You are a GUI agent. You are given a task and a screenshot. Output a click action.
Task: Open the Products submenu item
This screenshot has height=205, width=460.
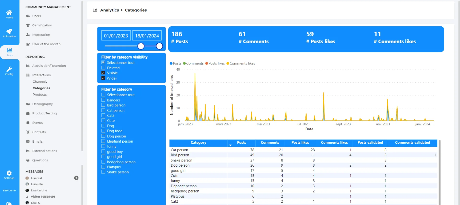[40, 95]
